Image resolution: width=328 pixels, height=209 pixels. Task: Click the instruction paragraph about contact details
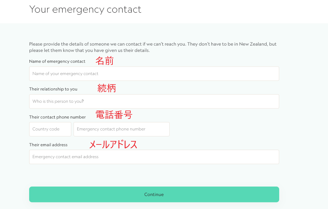(153, 47)
